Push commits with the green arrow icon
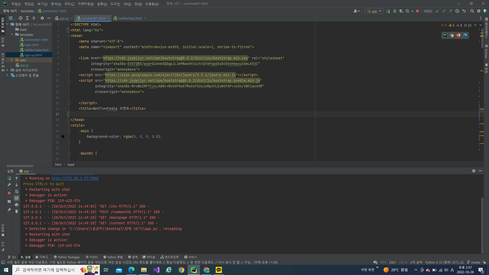 point(451,11)
